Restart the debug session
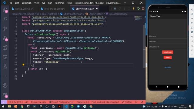This screenshot has height=109, width=194. pyautogui.click(x=138, y=8)
